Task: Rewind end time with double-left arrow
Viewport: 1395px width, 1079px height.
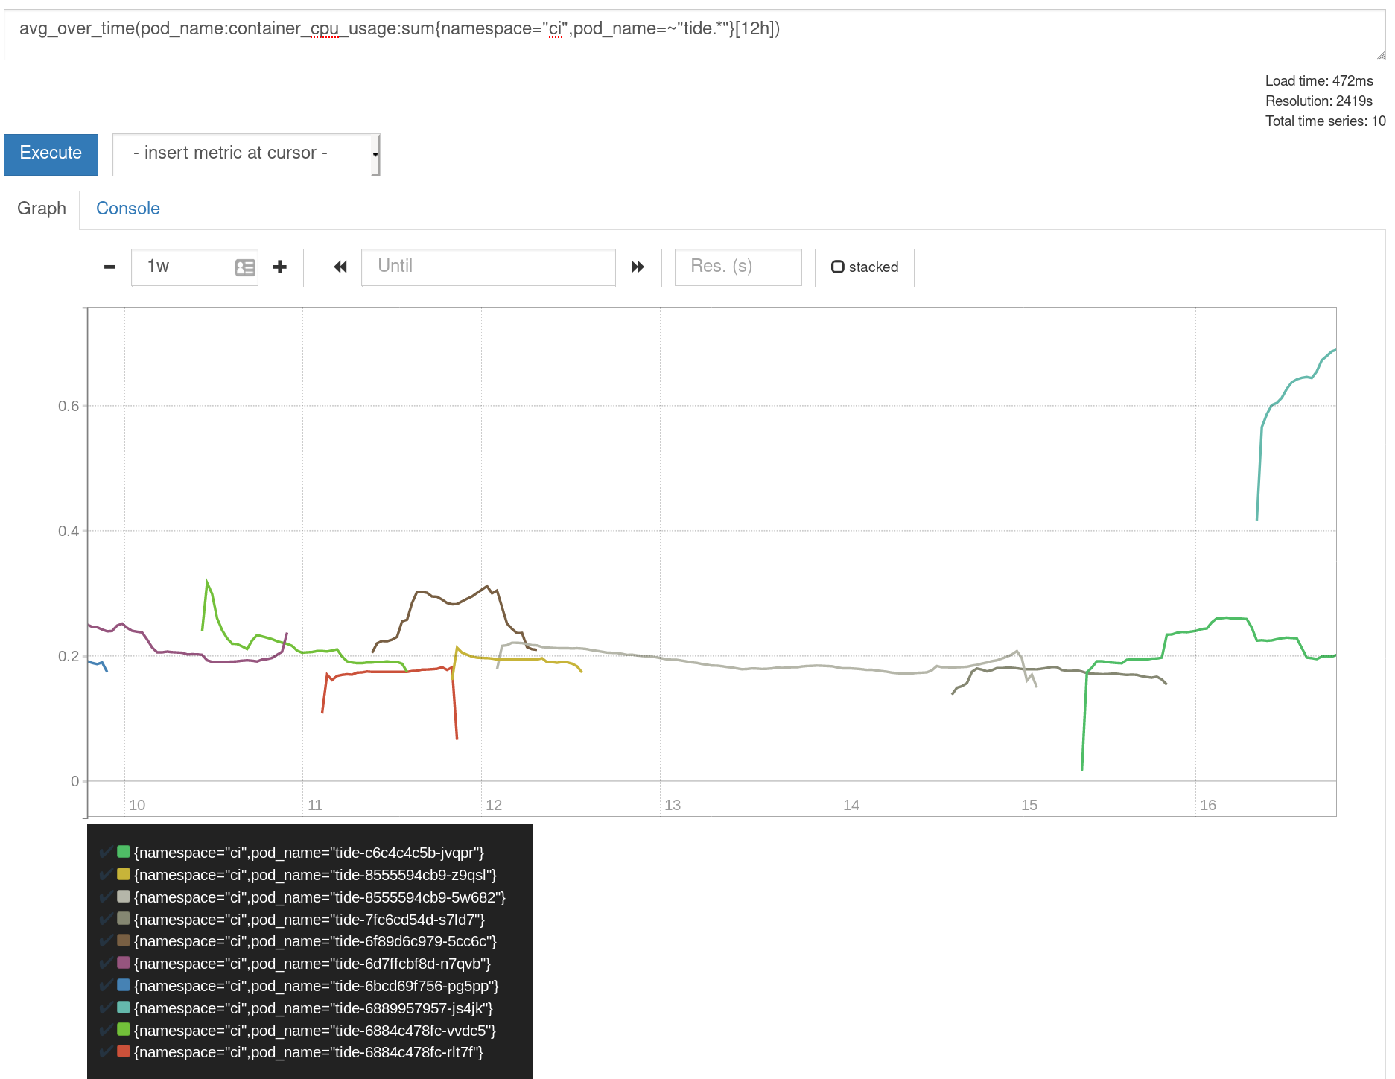Action: (340, 267)
